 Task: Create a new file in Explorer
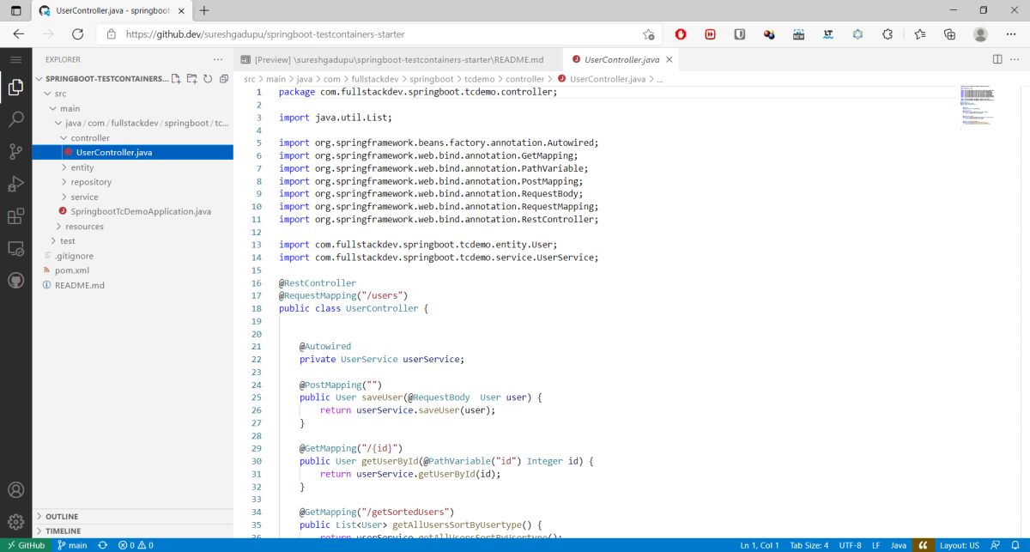click(x=176, y=78)
